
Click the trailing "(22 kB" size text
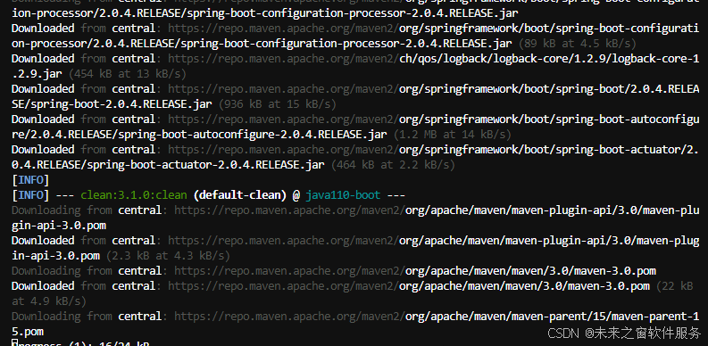click(x=675, y=286)
